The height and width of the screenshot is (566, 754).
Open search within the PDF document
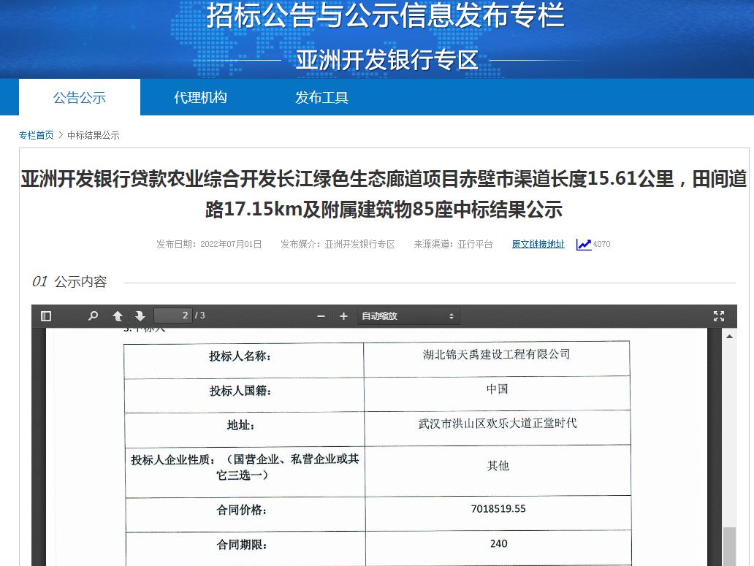92,315
